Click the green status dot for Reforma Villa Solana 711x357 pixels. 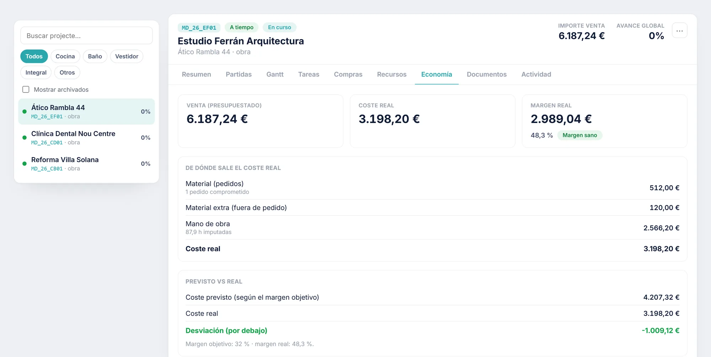25,164
